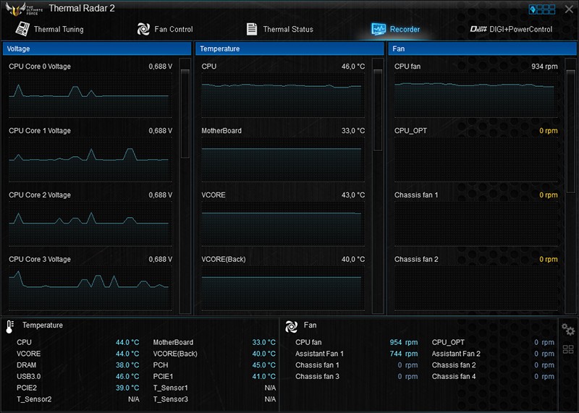Select the Recorder tab
This screenshot has height=413, width=579.
click(395, 29)
